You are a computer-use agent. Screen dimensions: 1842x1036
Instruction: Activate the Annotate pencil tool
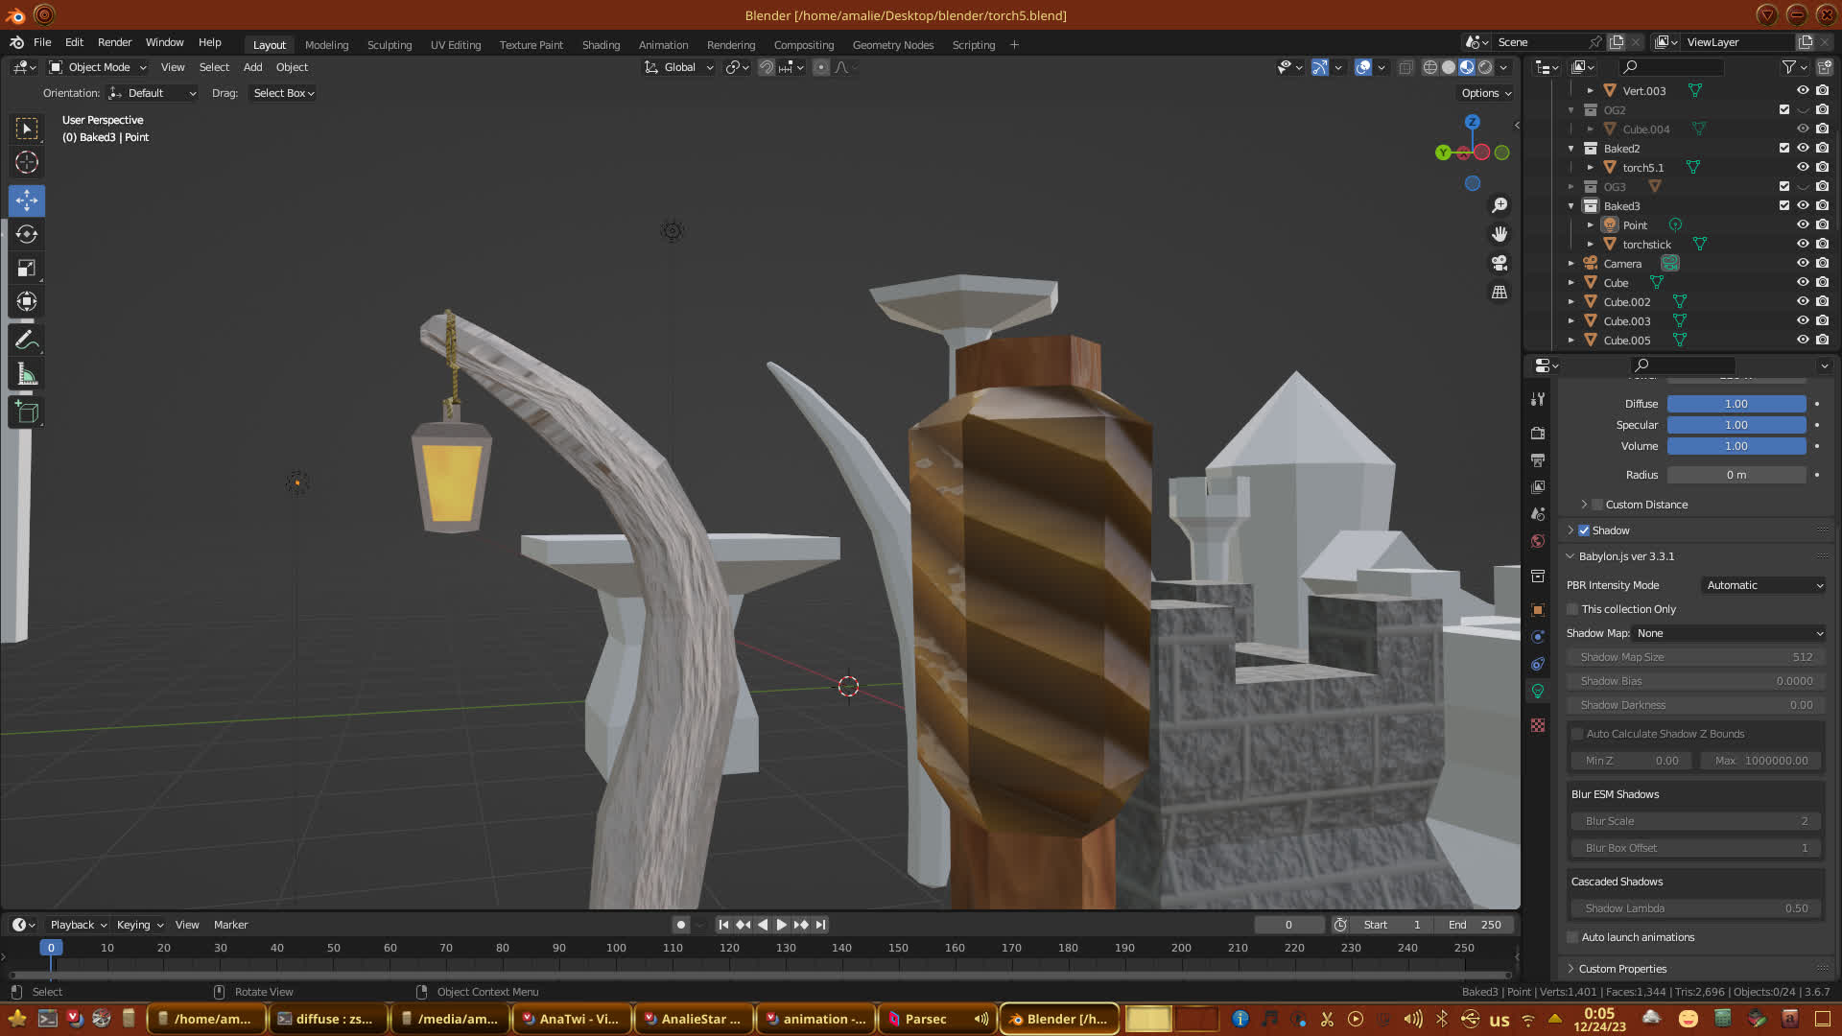pyautogui.click(x=27, y=341)
